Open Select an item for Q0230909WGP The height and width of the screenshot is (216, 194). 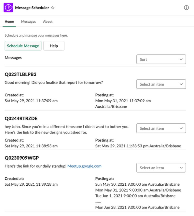pos(161,168)
